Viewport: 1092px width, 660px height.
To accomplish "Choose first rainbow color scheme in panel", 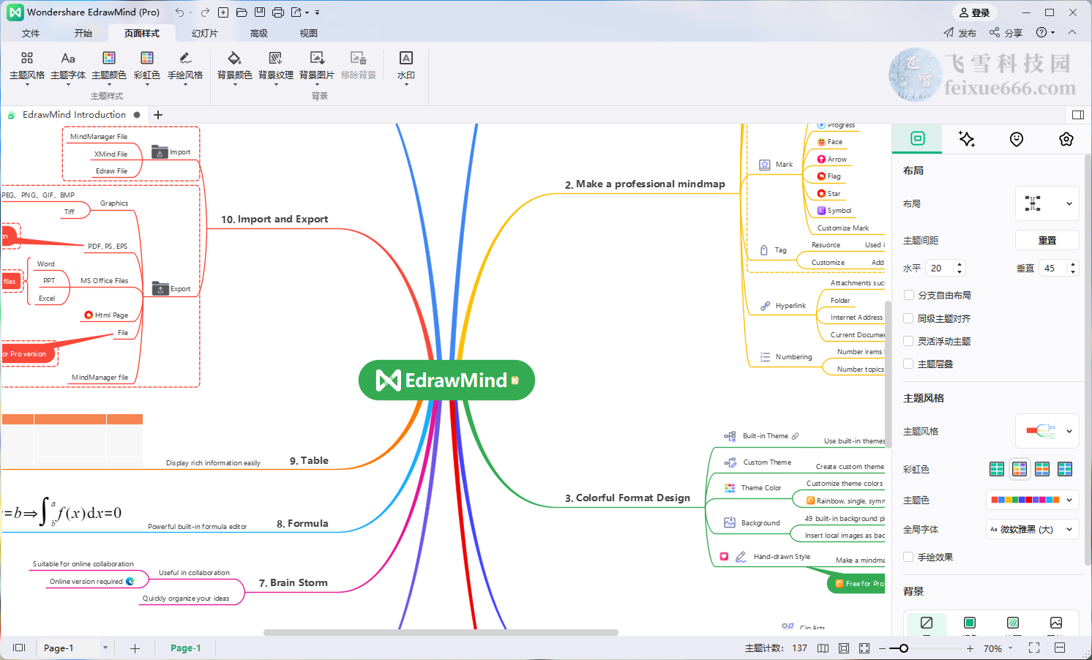I will click(x=997, y=469).
